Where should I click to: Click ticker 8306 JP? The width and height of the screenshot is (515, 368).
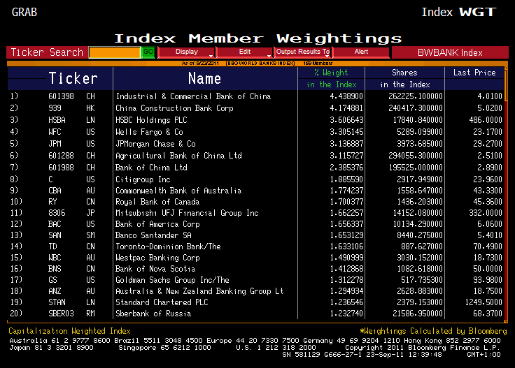click(71, 213)
